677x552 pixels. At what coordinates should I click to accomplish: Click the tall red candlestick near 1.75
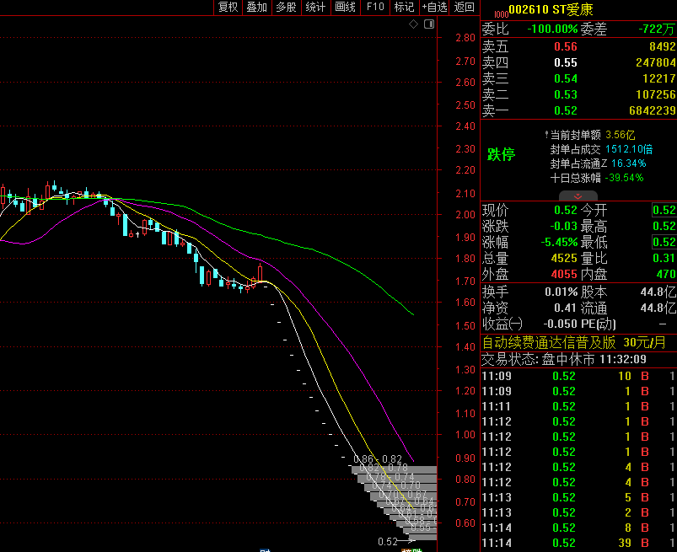click(260, 273)
